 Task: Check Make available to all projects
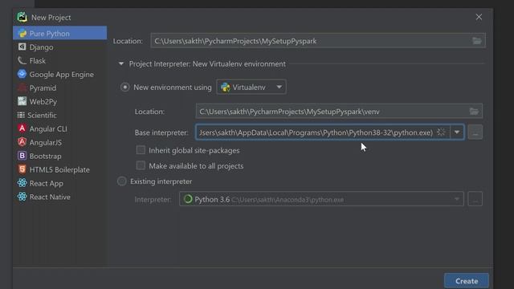(x=141, y=165)
